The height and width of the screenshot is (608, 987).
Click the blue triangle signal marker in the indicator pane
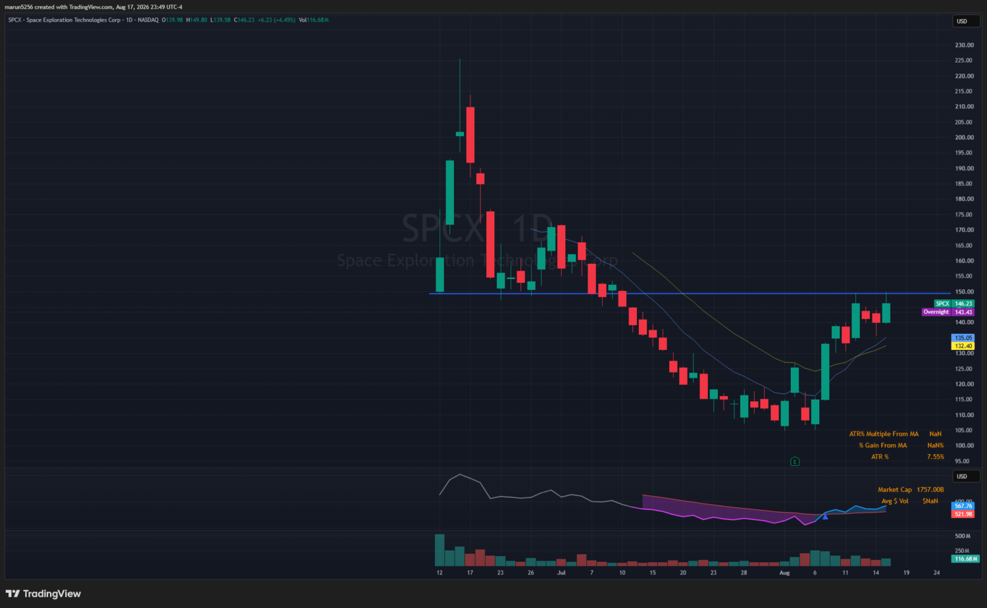pos(825,517)
